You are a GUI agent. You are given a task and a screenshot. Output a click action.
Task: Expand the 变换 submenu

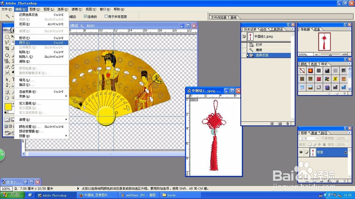[x=41, y=96]
